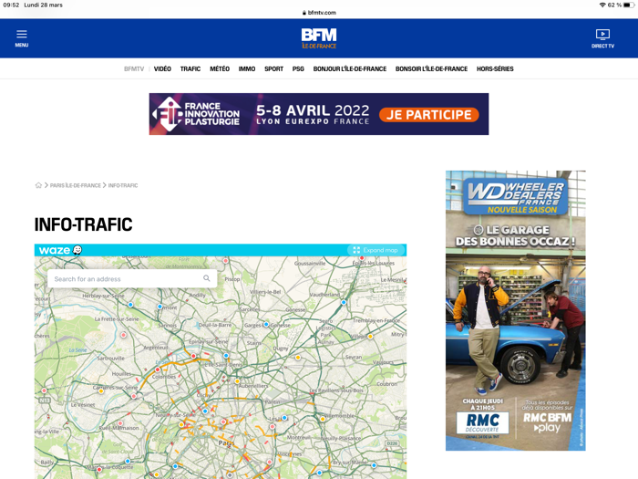Click the Expand map button
This screenshot has height=479, width=638.
coord(376,250)
